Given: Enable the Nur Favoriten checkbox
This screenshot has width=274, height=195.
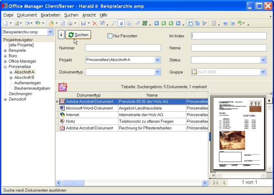Looking at the screenshot, I should pyautogui.click(x=110, y=36).
